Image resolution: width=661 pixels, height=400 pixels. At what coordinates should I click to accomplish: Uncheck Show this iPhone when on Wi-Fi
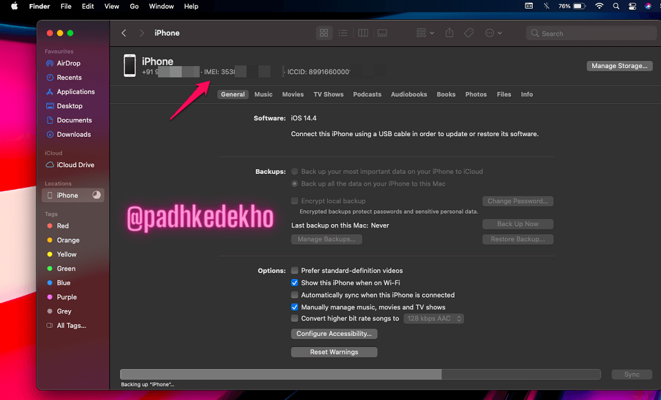click(x=295, y=283)
